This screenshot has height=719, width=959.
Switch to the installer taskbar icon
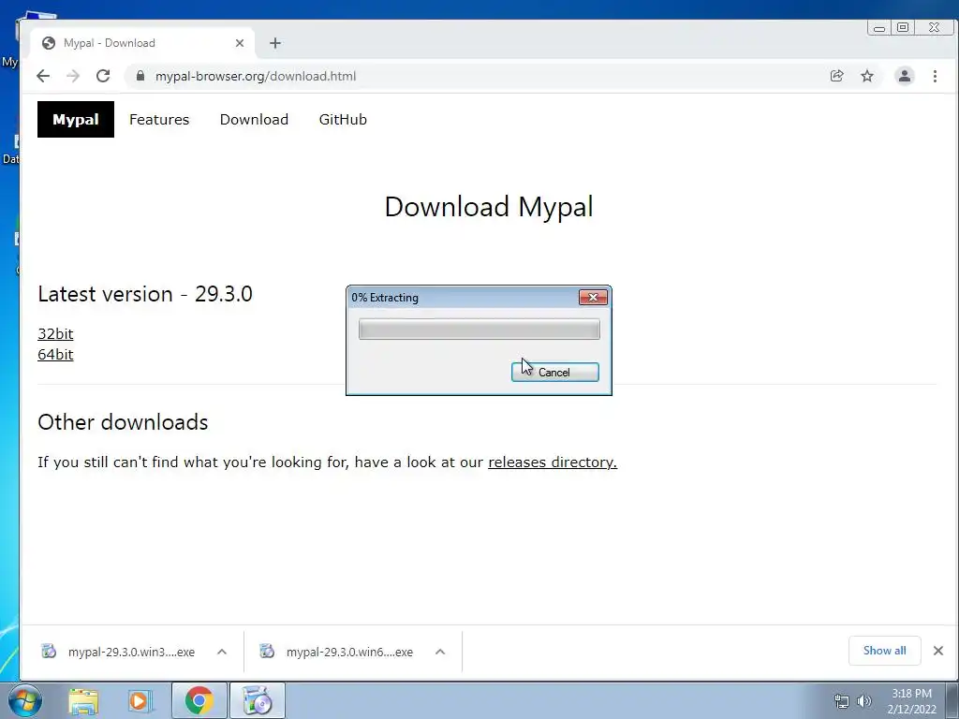tap(258, 700)
